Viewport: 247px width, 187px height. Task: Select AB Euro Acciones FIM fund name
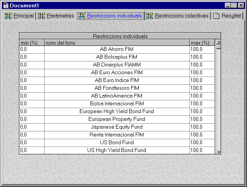coord(117,73)
